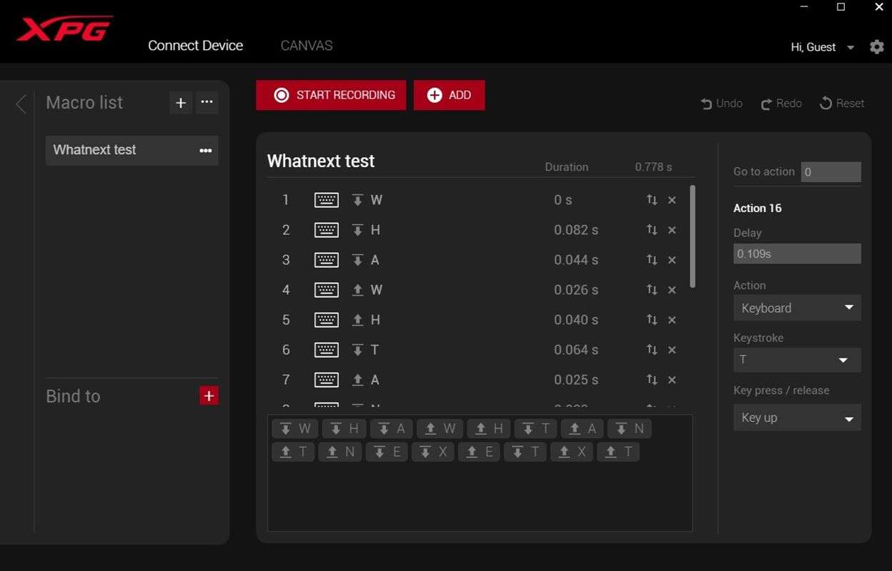Click the keyboard icon on action 5
892x571 pixels.
coord(327,320)
